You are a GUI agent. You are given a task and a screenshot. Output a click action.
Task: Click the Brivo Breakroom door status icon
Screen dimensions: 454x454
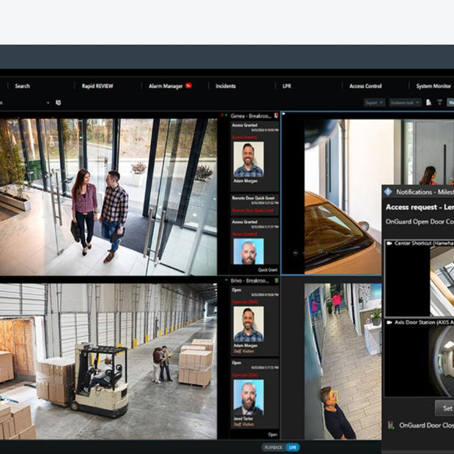[276, 280]
